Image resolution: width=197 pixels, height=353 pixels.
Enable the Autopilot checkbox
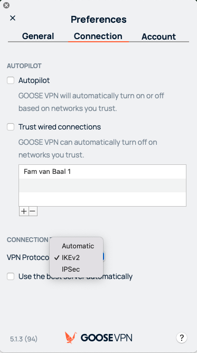pyautogui.click(x=11, y=80)
